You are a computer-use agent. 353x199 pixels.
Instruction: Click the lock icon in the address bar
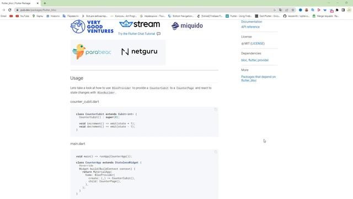17,10
